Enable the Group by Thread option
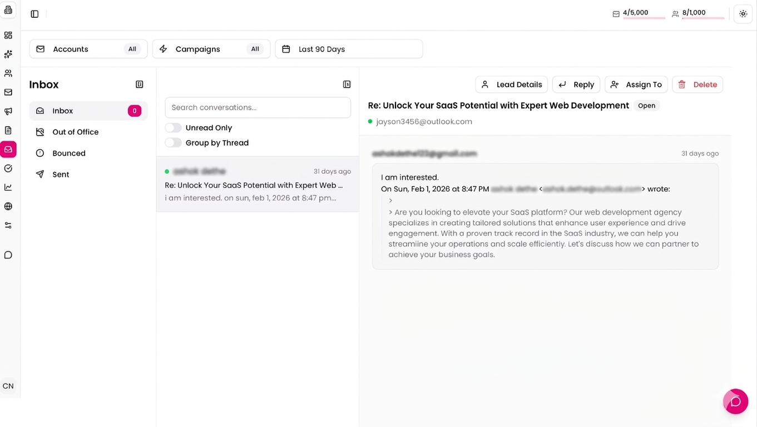The image size is (757, 427). click(x=173, y=142)
